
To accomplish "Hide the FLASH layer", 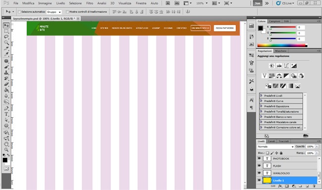I will [259, 166].
